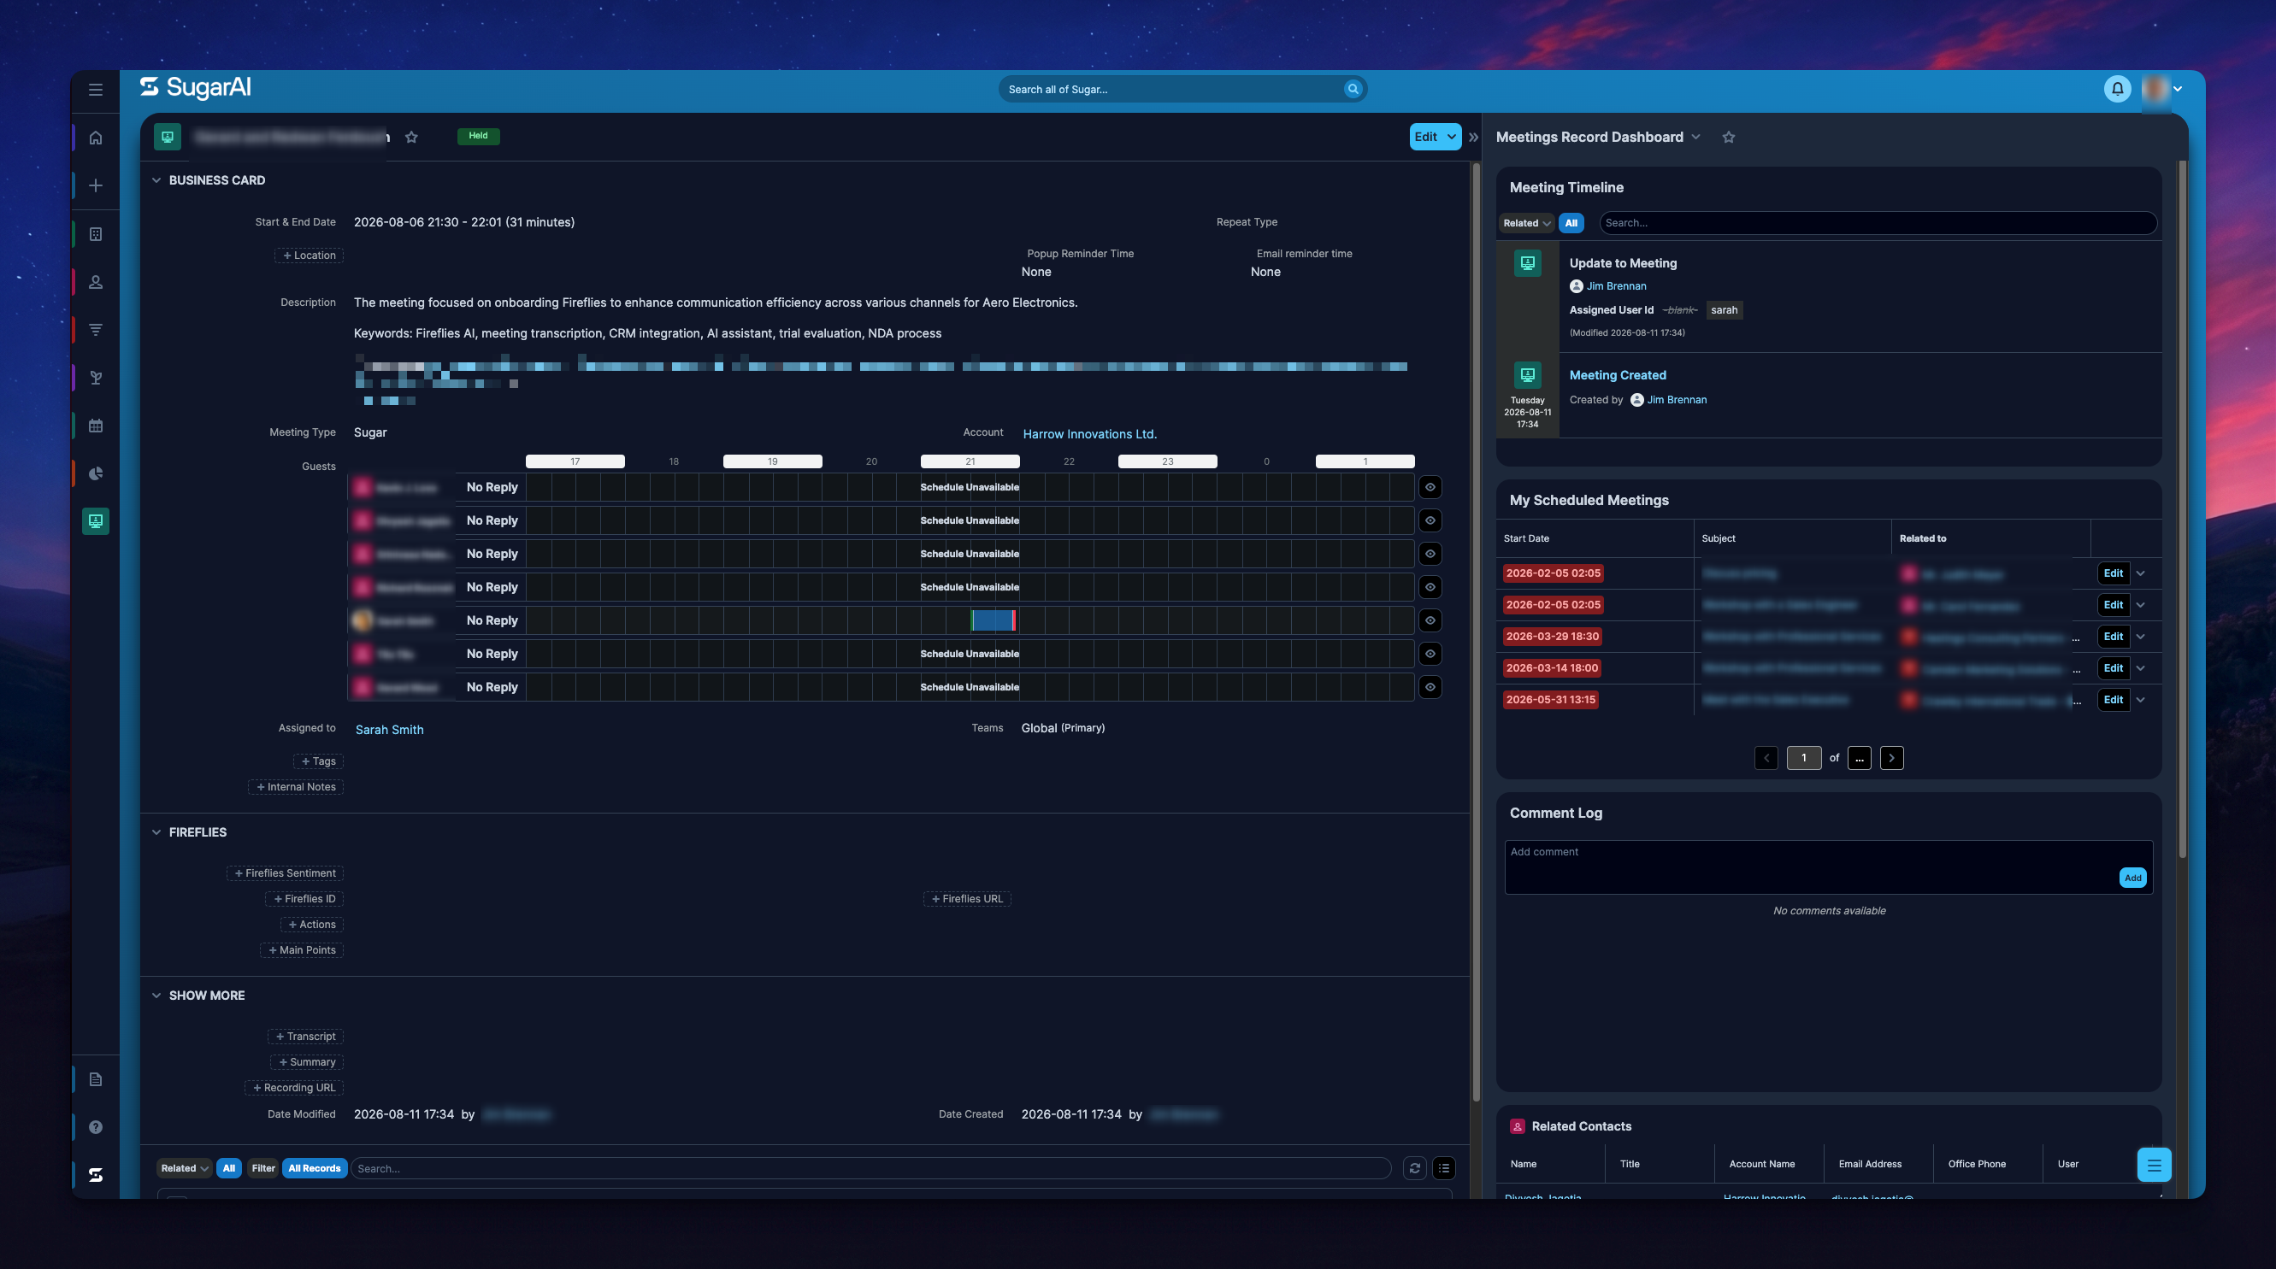The width and height of the screenshot is (2276, 1269).
Task: Toggle the eye preview for the first guest
Action: pos(1430,487)
